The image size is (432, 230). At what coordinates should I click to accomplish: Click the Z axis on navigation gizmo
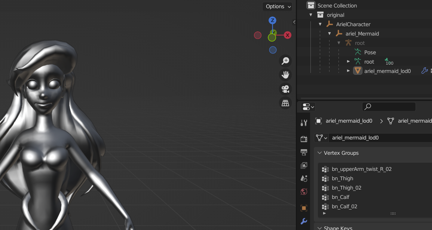coord(272,21)
